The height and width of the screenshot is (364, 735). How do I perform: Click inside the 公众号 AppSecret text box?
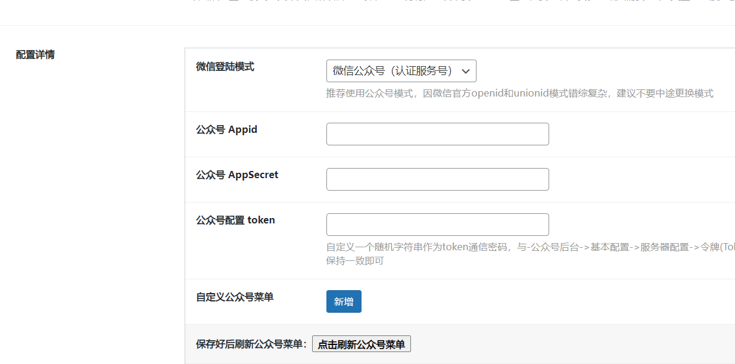[x=437, y=179]
